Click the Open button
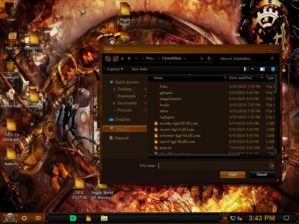 pos(233,174)
